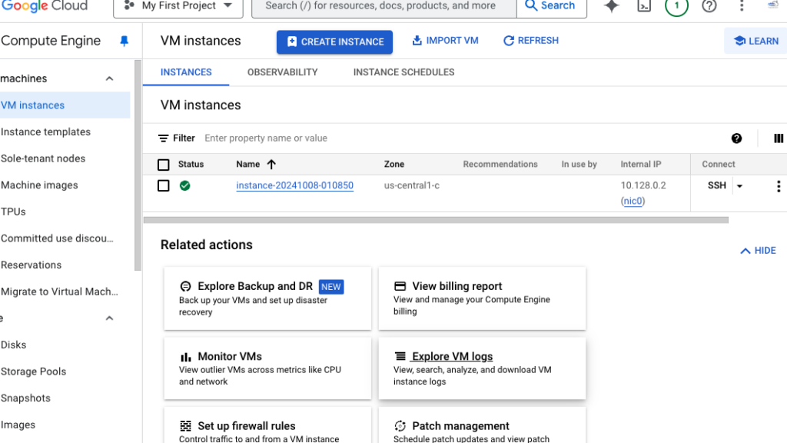Viewport: 787px width, 443px height.
Task: Refresh the VM instances list
Action: click(530, 41)
